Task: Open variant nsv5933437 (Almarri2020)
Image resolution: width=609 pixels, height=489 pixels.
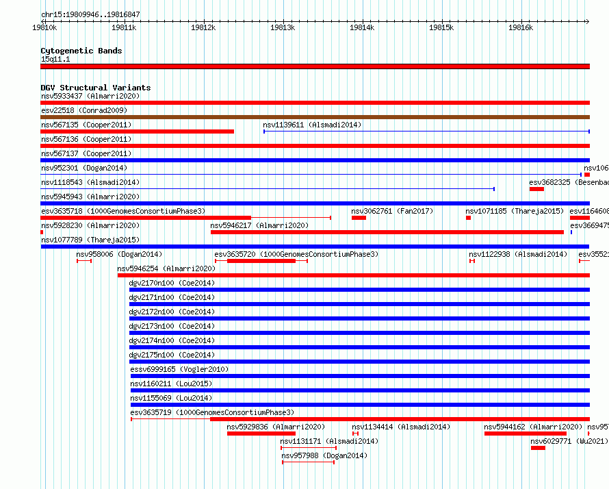Action: point(90,96)
